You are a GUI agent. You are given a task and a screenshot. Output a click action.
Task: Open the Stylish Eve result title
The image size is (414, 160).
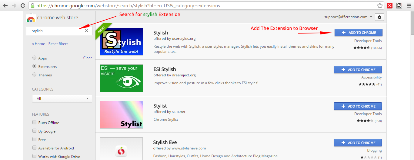click(x=165, y=142)
